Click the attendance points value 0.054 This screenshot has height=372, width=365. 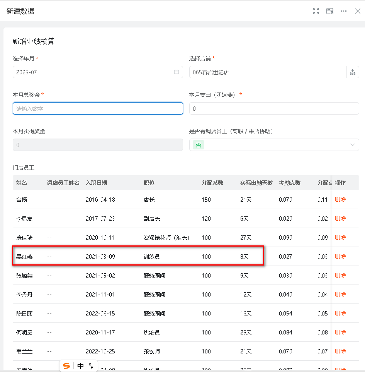(x=285, y=314)
